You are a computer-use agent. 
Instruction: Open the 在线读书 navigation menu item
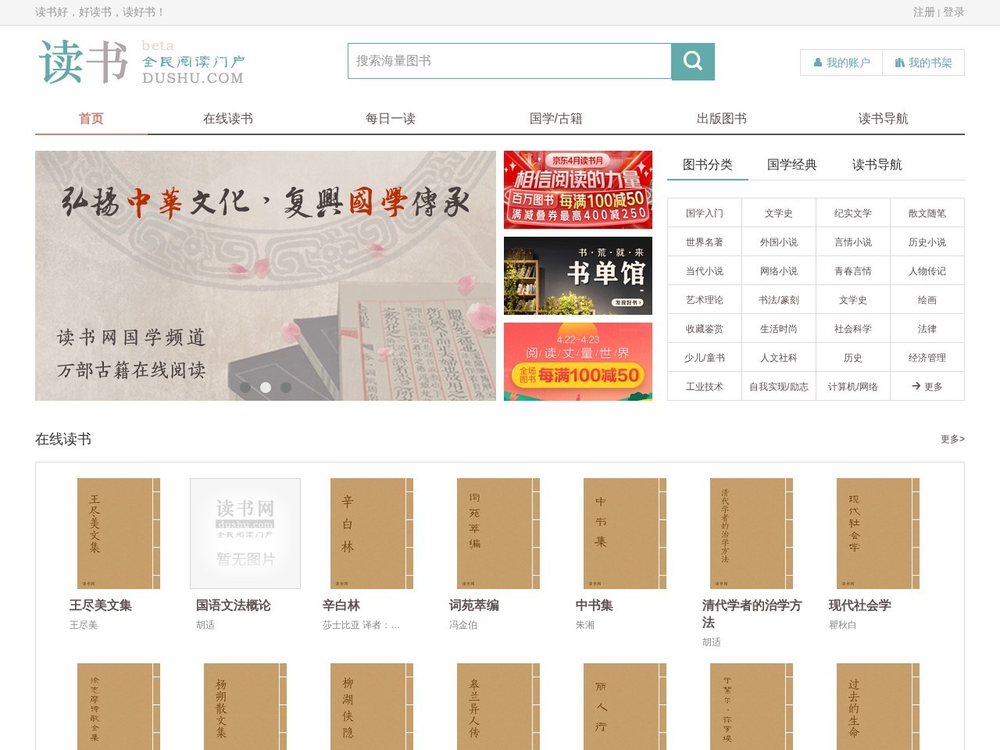[228, 119]
